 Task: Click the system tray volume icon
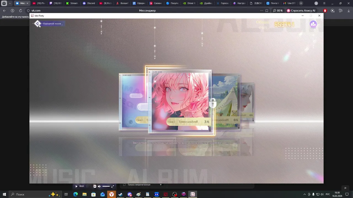[x=322, y=194]
